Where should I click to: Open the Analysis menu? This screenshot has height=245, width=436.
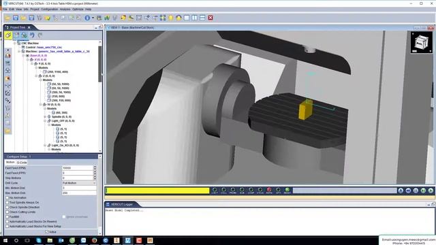pos(65,9)
